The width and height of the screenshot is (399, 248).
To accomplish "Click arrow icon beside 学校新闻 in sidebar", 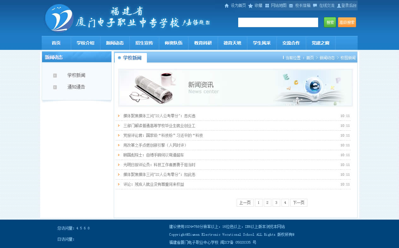I will [x=55, y=75].
